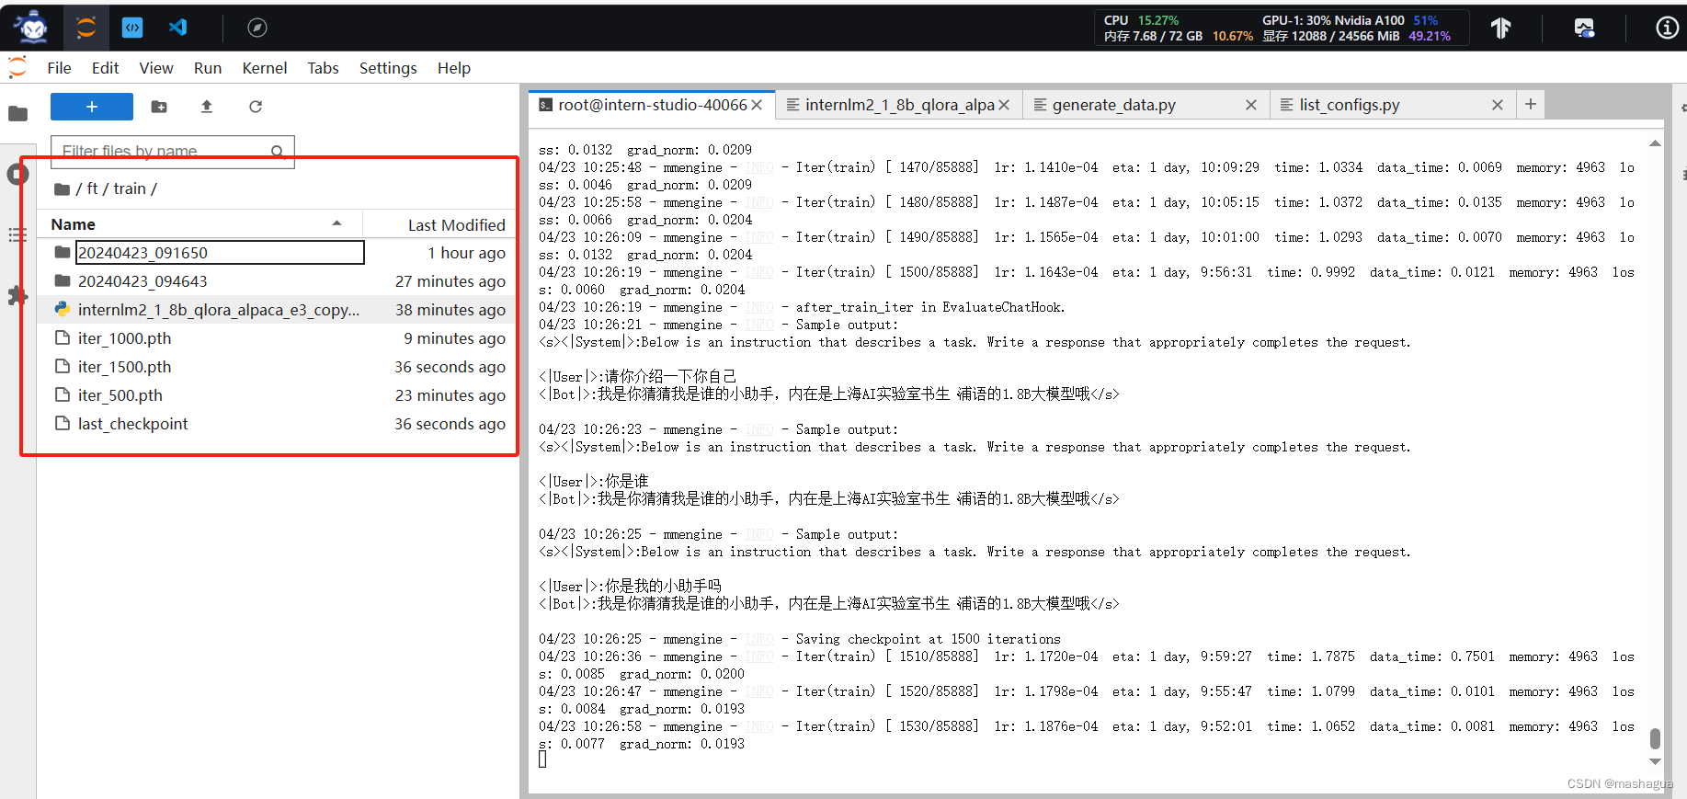Open the Edit menu
This screenshot has width=1687, height=799.
click(x=105, y=68)
